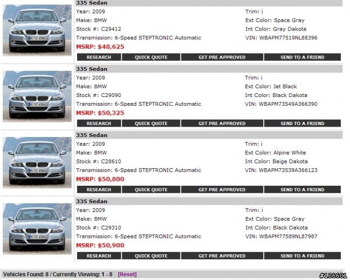350x280 pixels.
Task: Click Quick Quote for stock C29412
Action: [151, 57]
